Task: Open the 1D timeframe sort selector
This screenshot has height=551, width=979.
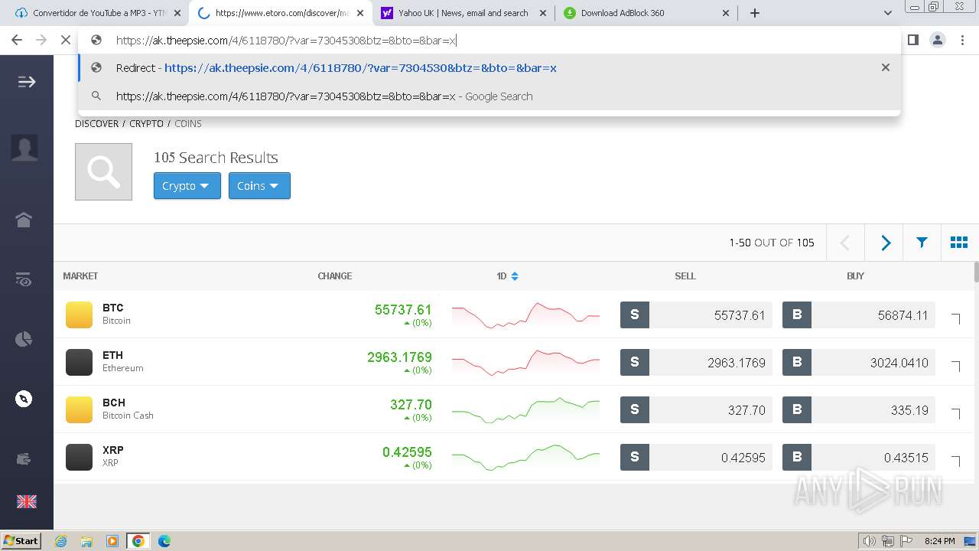Action: (x=508, y=276)
